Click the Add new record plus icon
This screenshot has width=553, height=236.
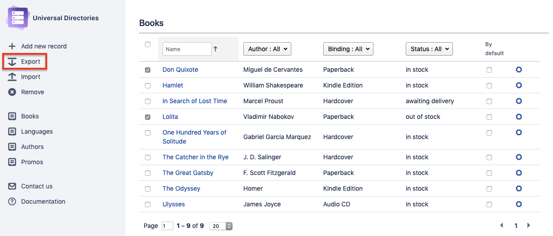(x=12, y=46)
